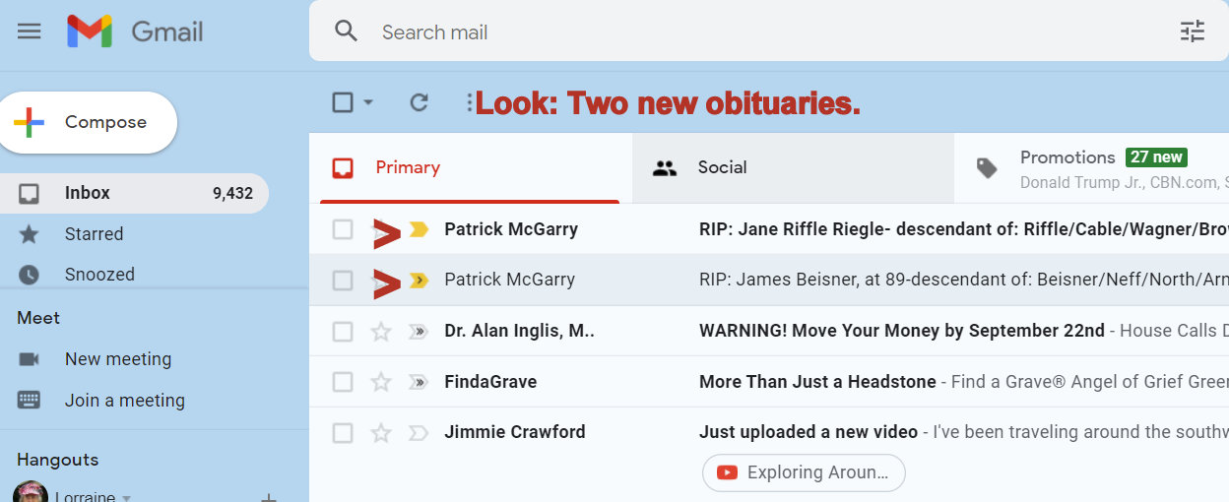
Task: Check the Dr. Alan Inglis email box
Action: (x=343, y=332)
